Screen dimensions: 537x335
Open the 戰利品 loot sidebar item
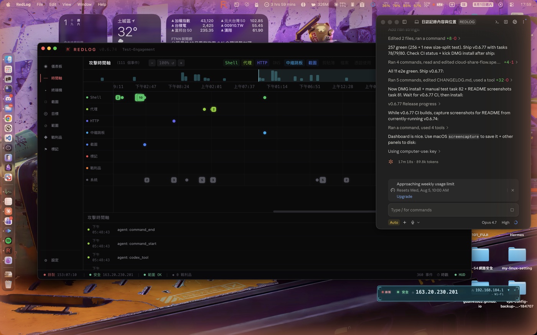click(x=57, y=137)
